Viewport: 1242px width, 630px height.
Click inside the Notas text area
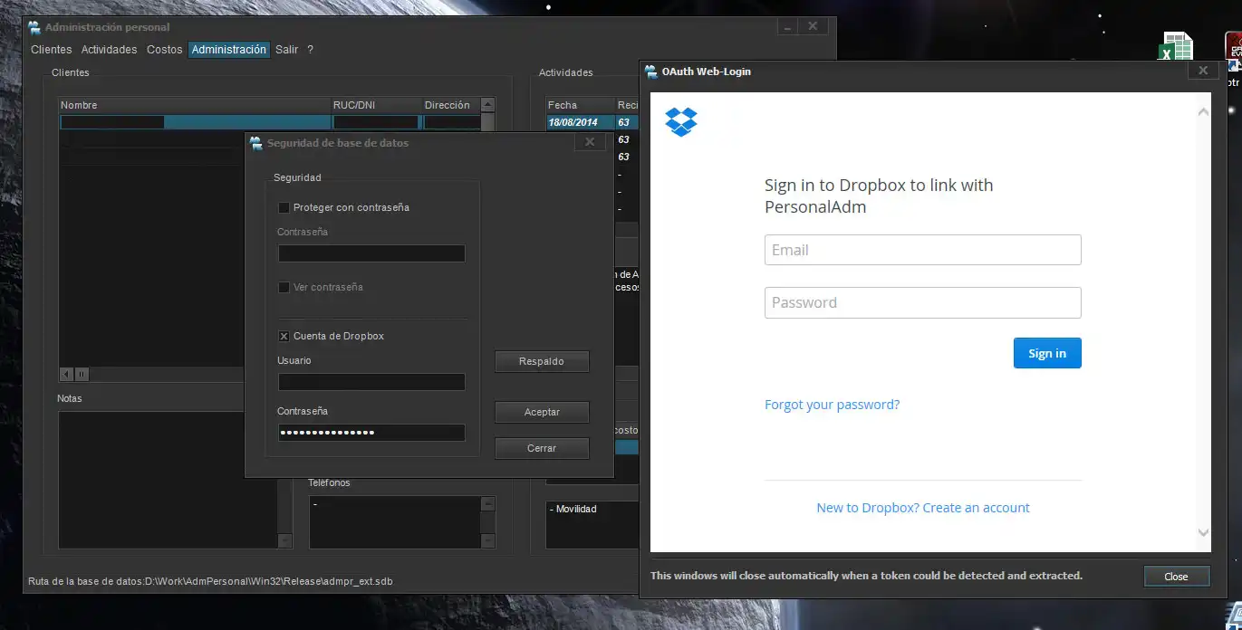coord(168,480)
